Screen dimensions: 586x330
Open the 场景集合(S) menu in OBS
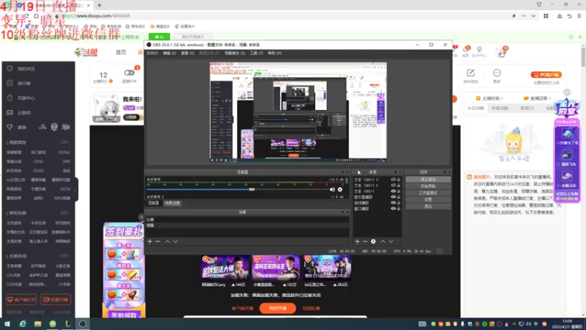point(234,53)
